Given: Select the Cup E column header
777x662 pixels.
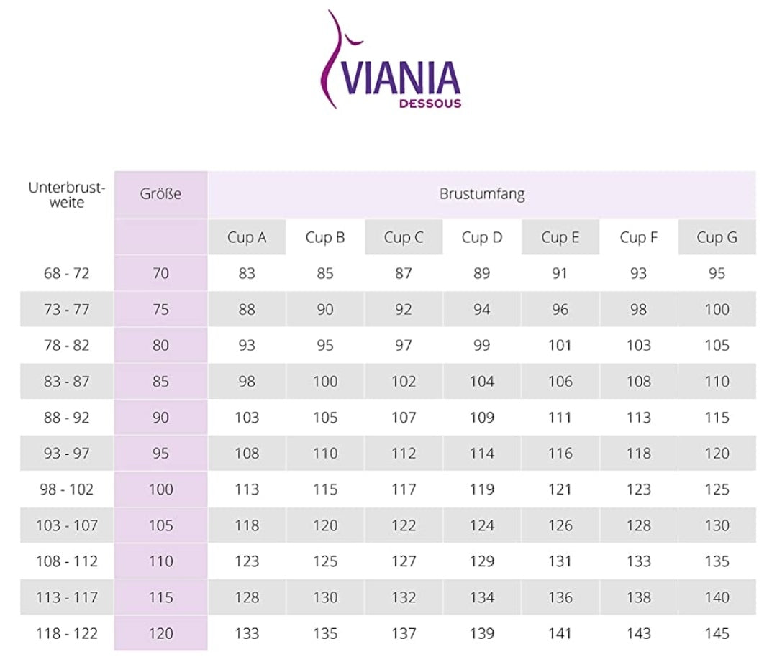Looking at the screenshot, I should (560, 237).
